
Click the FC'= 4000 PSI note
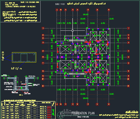click(10, 3)
